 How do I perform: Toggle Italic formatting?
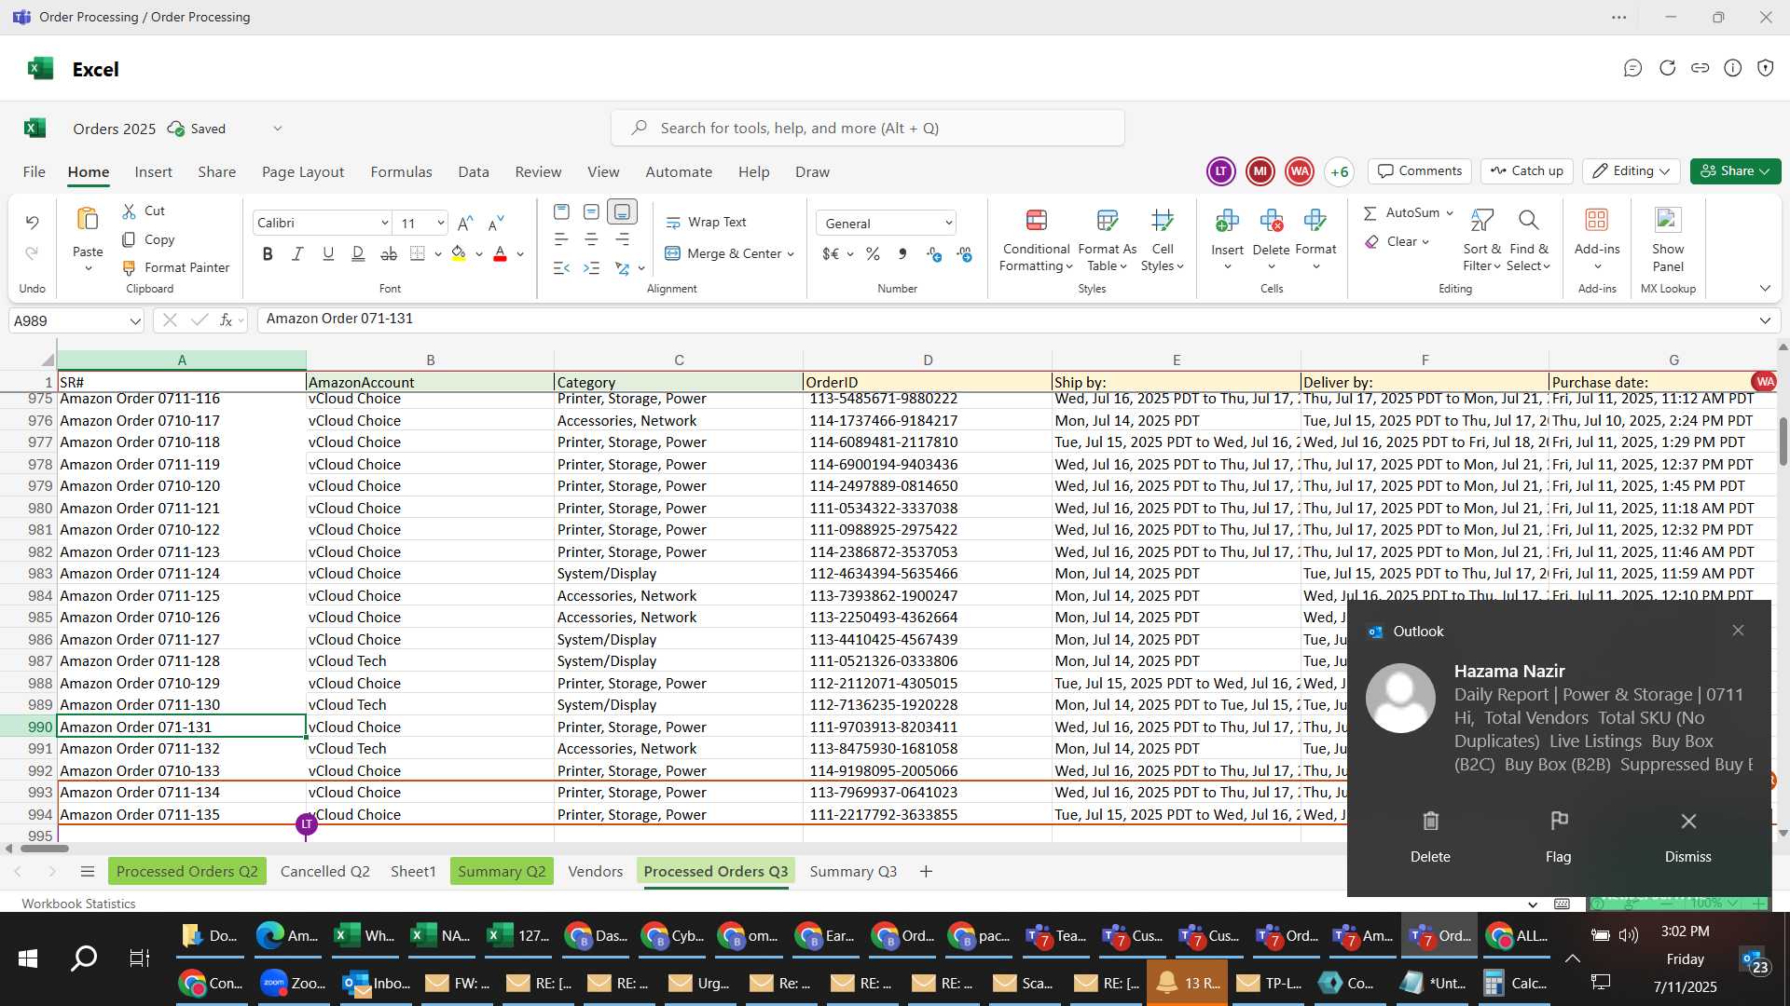[x=297, y=253]
